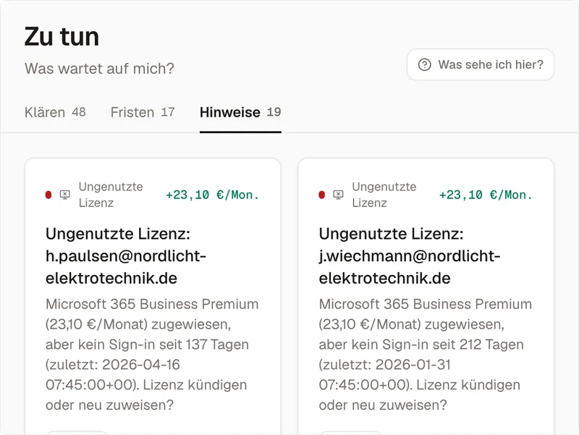Image resolution: width=579 pixels, height=435 pixels.
Task: Click the monitor icon on j.wiechmann card
Action: point(338,195)
